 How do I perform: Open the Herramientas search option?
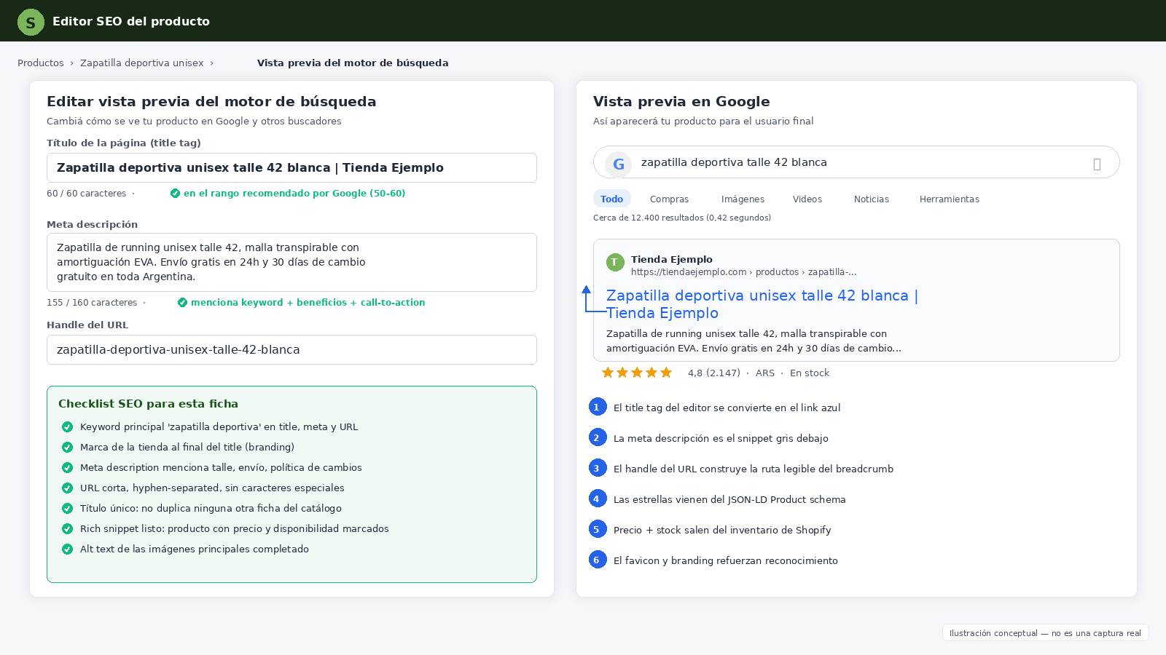click(x=950, y=199)
